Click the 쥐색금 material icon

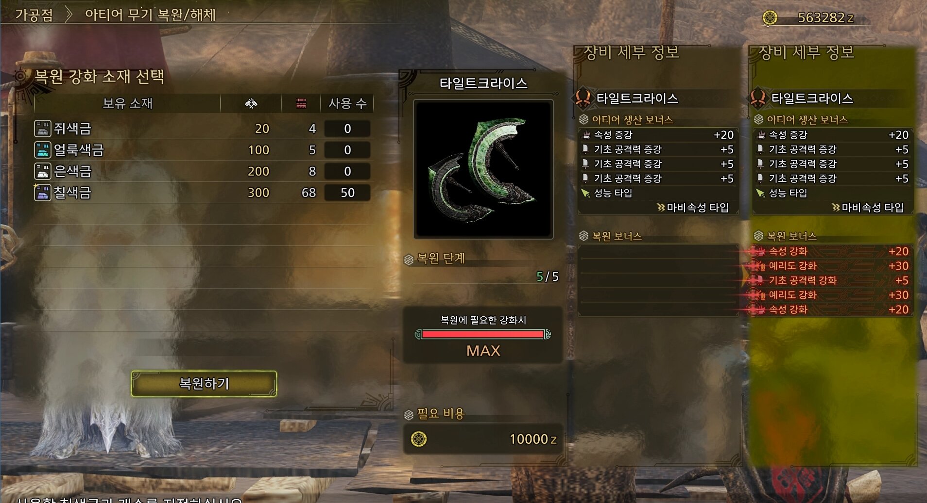click(x=43, y=129)
